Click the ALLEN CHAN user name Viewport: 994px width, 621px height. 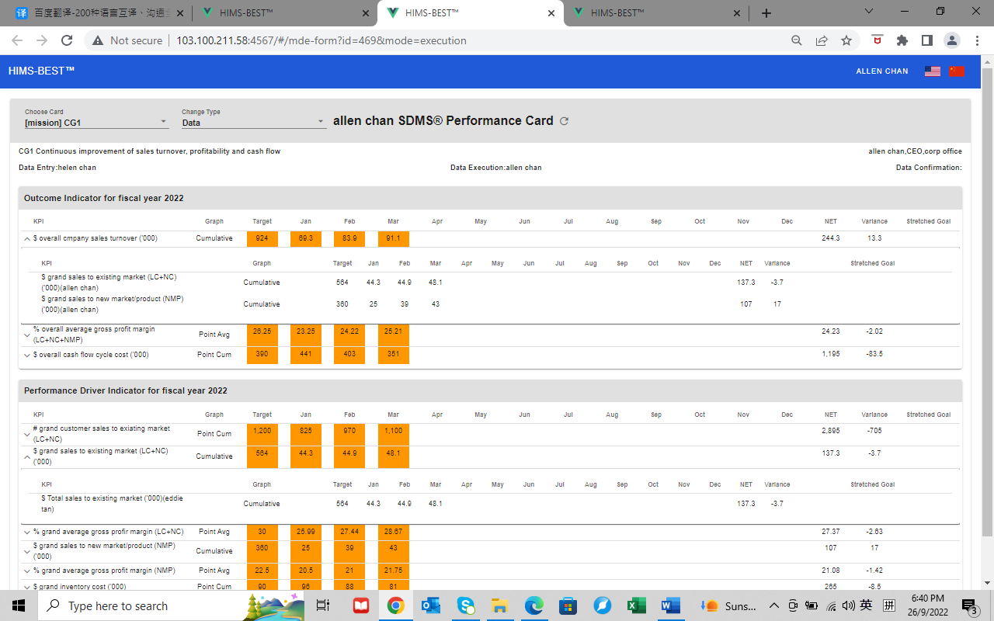click(881, 71)
